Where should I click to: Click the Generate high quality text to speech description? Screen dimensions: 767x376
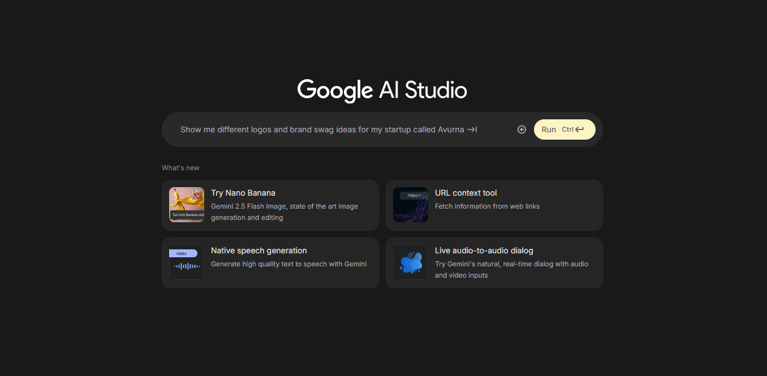[x=288, y=264]
